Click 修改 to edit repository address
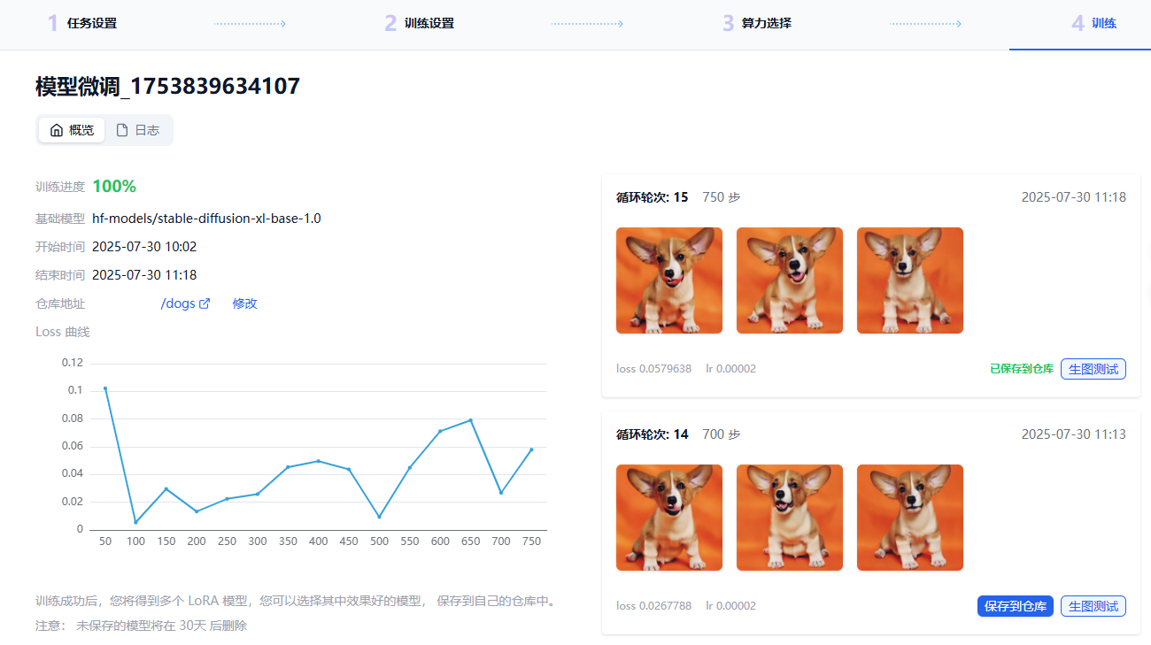 pos(244,303)
